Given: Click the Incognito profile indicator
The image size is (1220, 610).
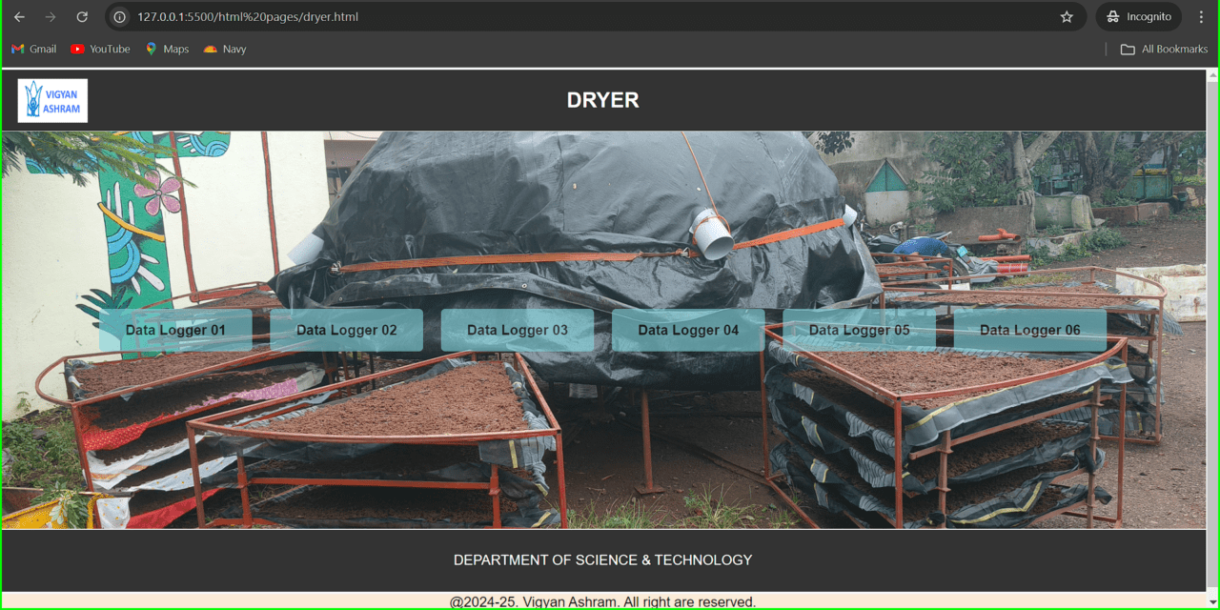Looking at the screenshot, I should coord(1138,16).
